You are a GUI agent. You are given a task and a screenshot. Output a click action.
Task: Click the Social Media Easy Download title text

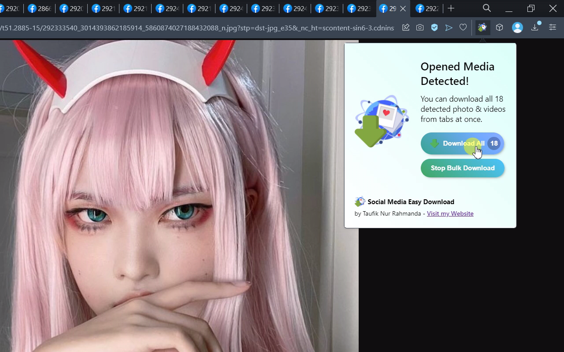[x=411, y=202]
